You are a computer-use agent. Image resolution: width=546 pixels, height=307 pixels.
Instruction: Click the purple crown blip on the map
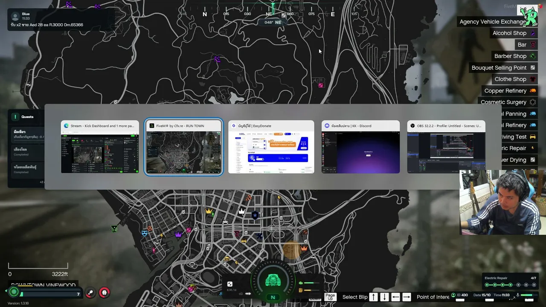178,234
